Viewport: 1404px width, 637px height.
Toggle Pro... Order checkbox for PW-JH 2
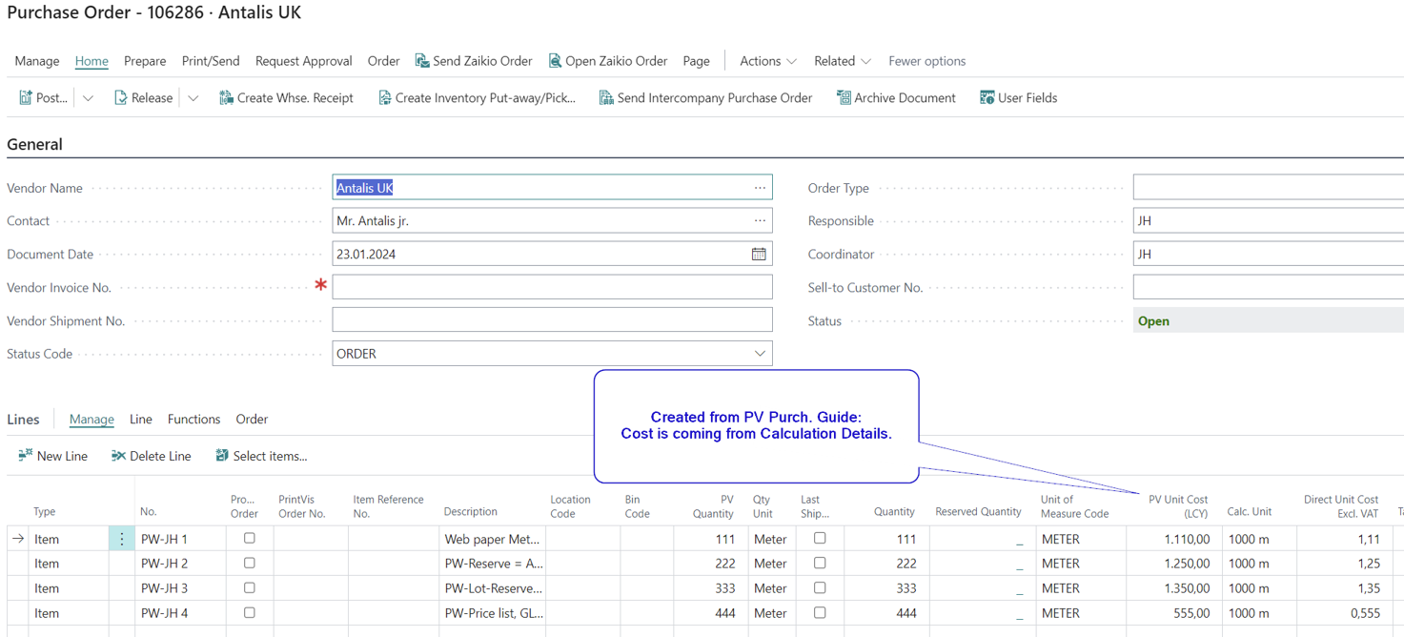[250, 564]
